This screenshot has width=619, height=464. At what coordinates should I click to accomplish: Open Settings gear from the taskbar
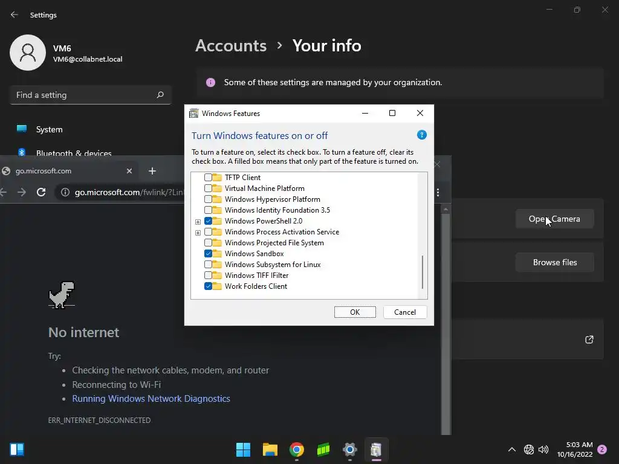point(350,449)
